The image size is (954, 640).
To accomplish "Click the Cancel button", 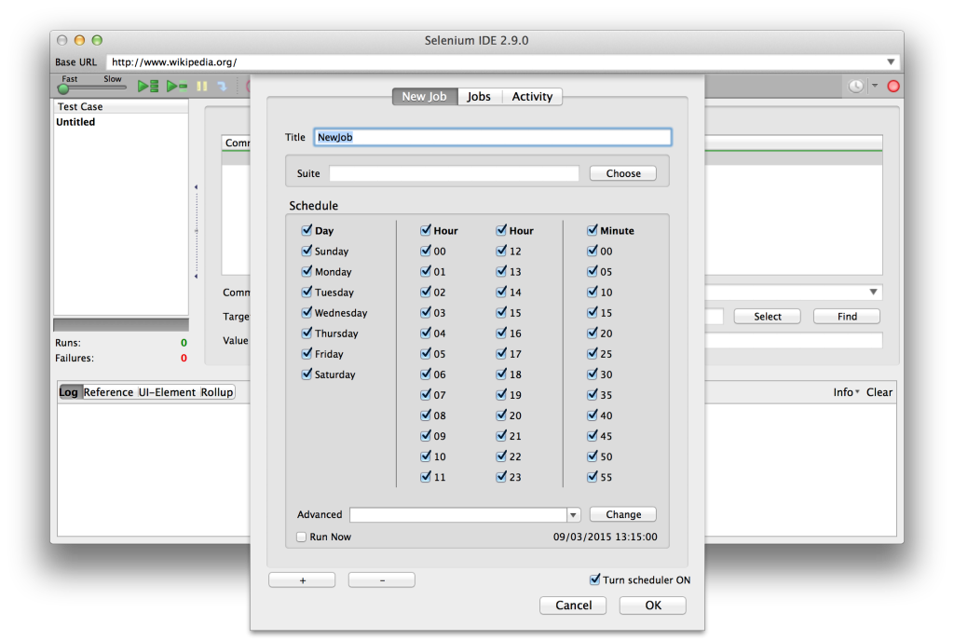I will [573, 606].
